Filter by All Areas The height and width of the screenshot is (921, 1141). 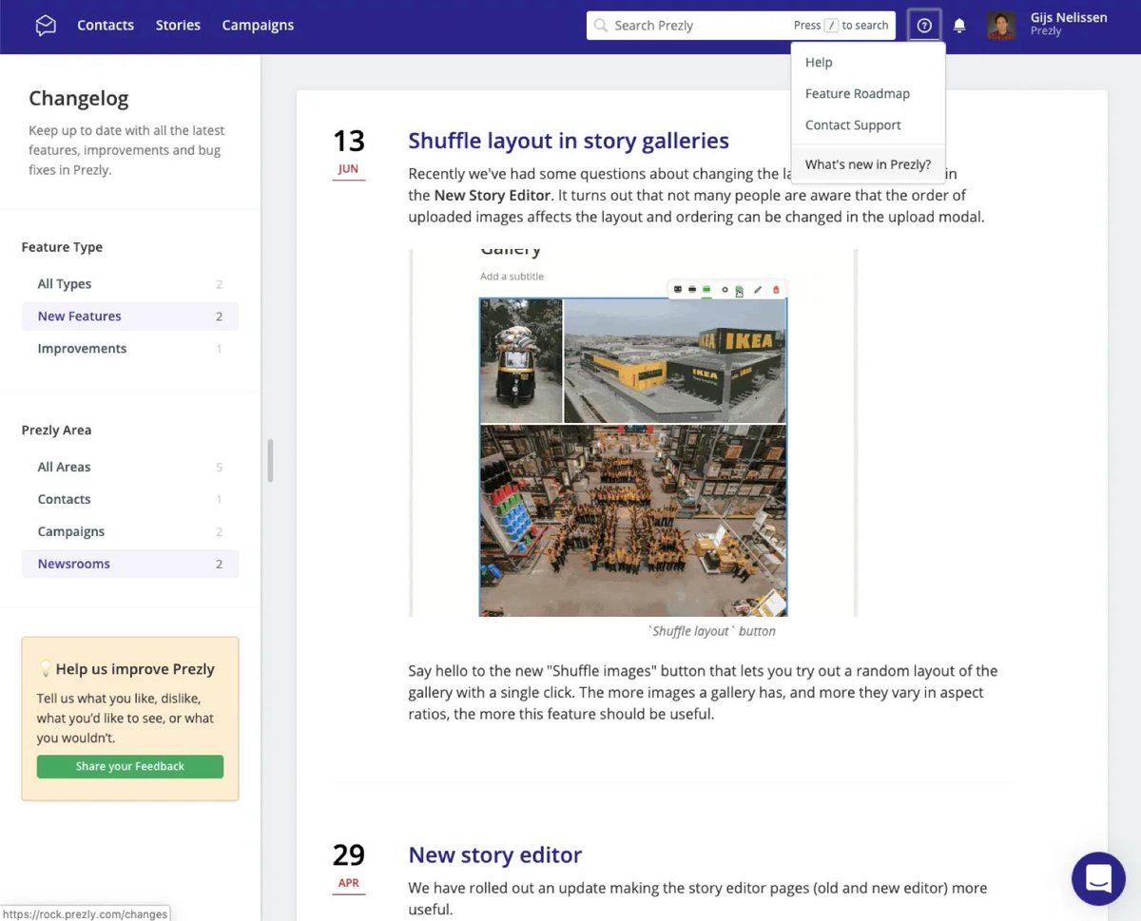point(130,467)
